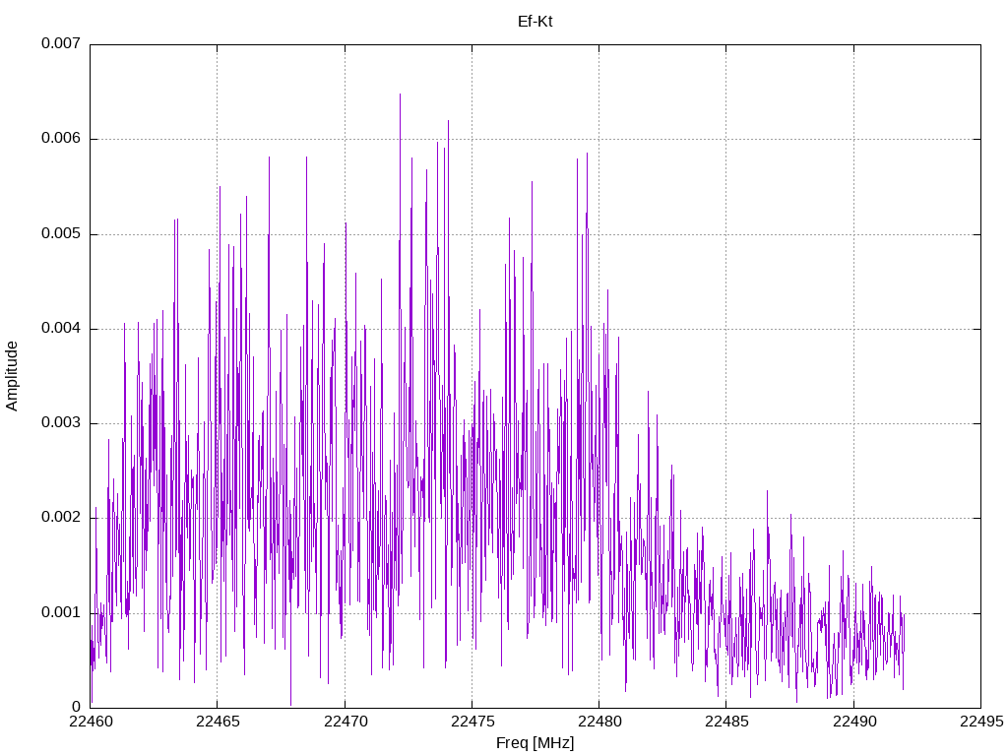The width and height of the screenshot is (1008, 756).
Task: Click the x-axis tick label 22490
Action: coord(854,722)
